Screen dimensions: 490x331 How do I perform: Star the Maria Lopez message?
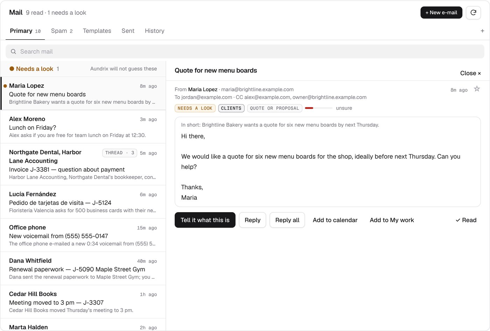477,89
